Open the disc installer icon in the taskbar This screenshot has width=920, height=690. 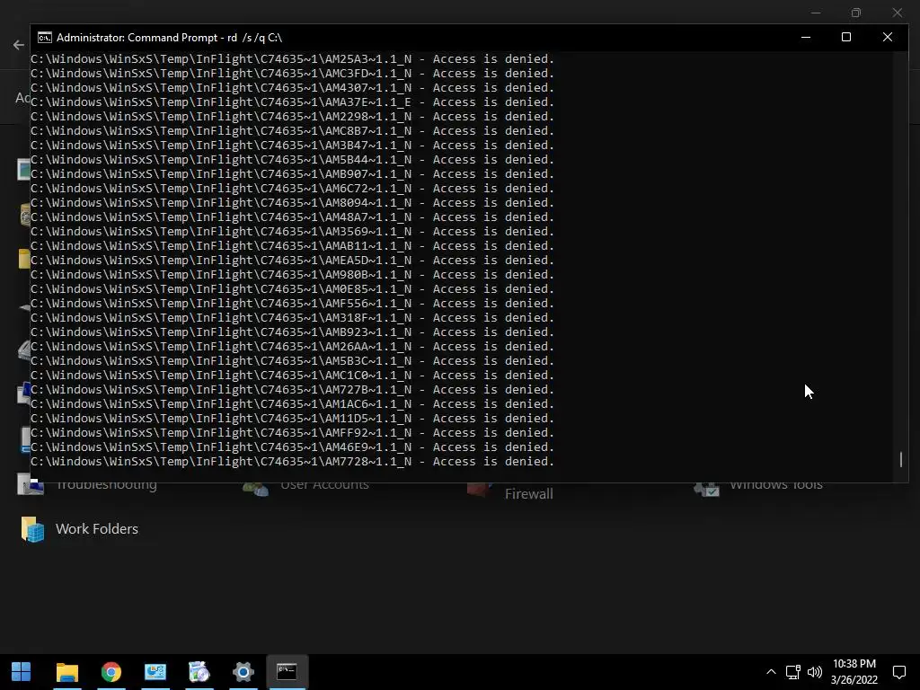coord(199,671)
